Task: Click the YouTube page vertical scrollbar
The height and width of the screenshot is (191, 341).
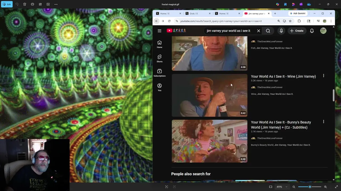Action: pyautogui.click(x=334, y=95)
